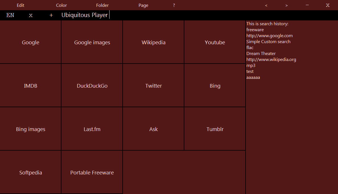Close the application window

328,5
